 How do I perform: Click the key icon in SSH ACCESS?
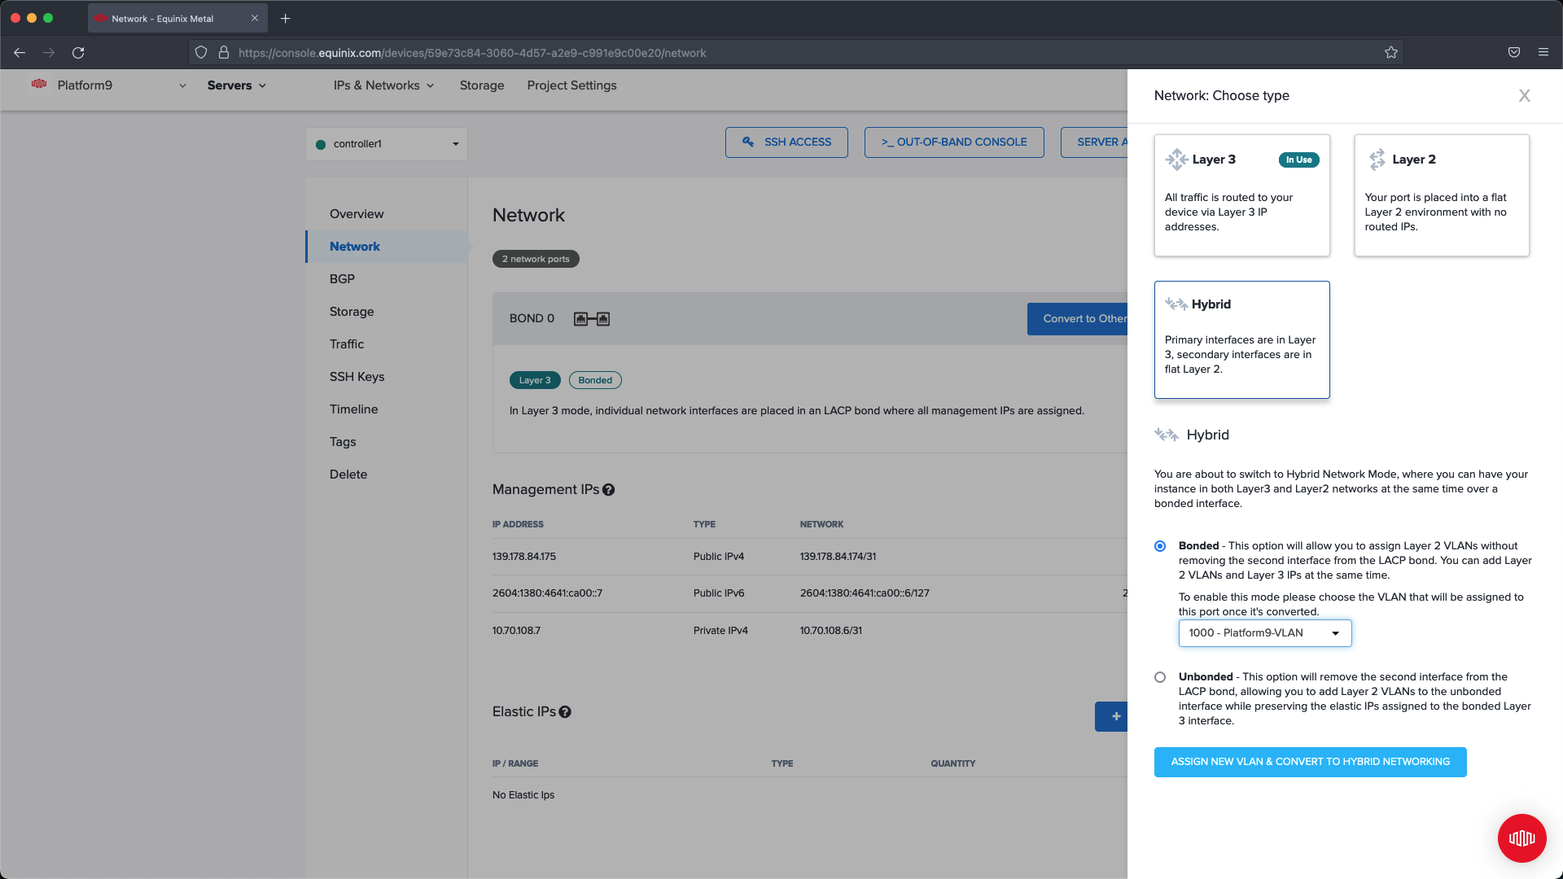tap(748, 142)
